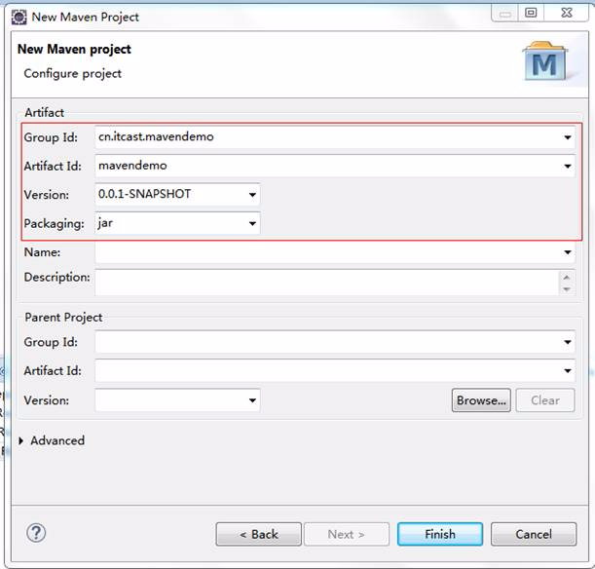Open the Parent Project Group Id dropdown arrow
Image resolution: width=595 pixels, height=569 pixels.
coord(568,342)
